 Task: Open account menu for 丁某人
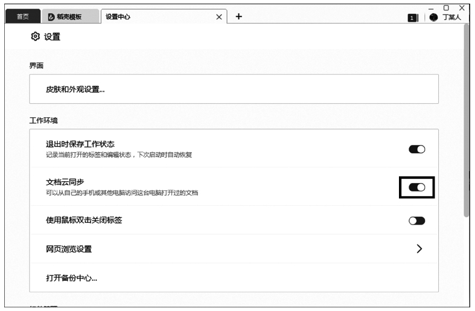451,18
